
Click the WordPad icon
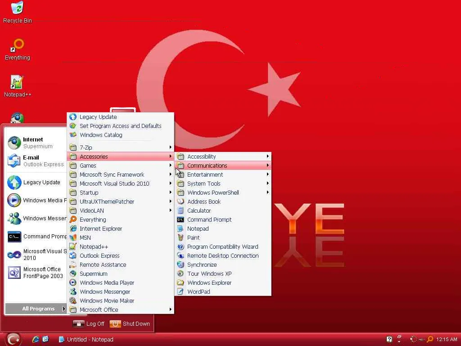pos(181,291)
